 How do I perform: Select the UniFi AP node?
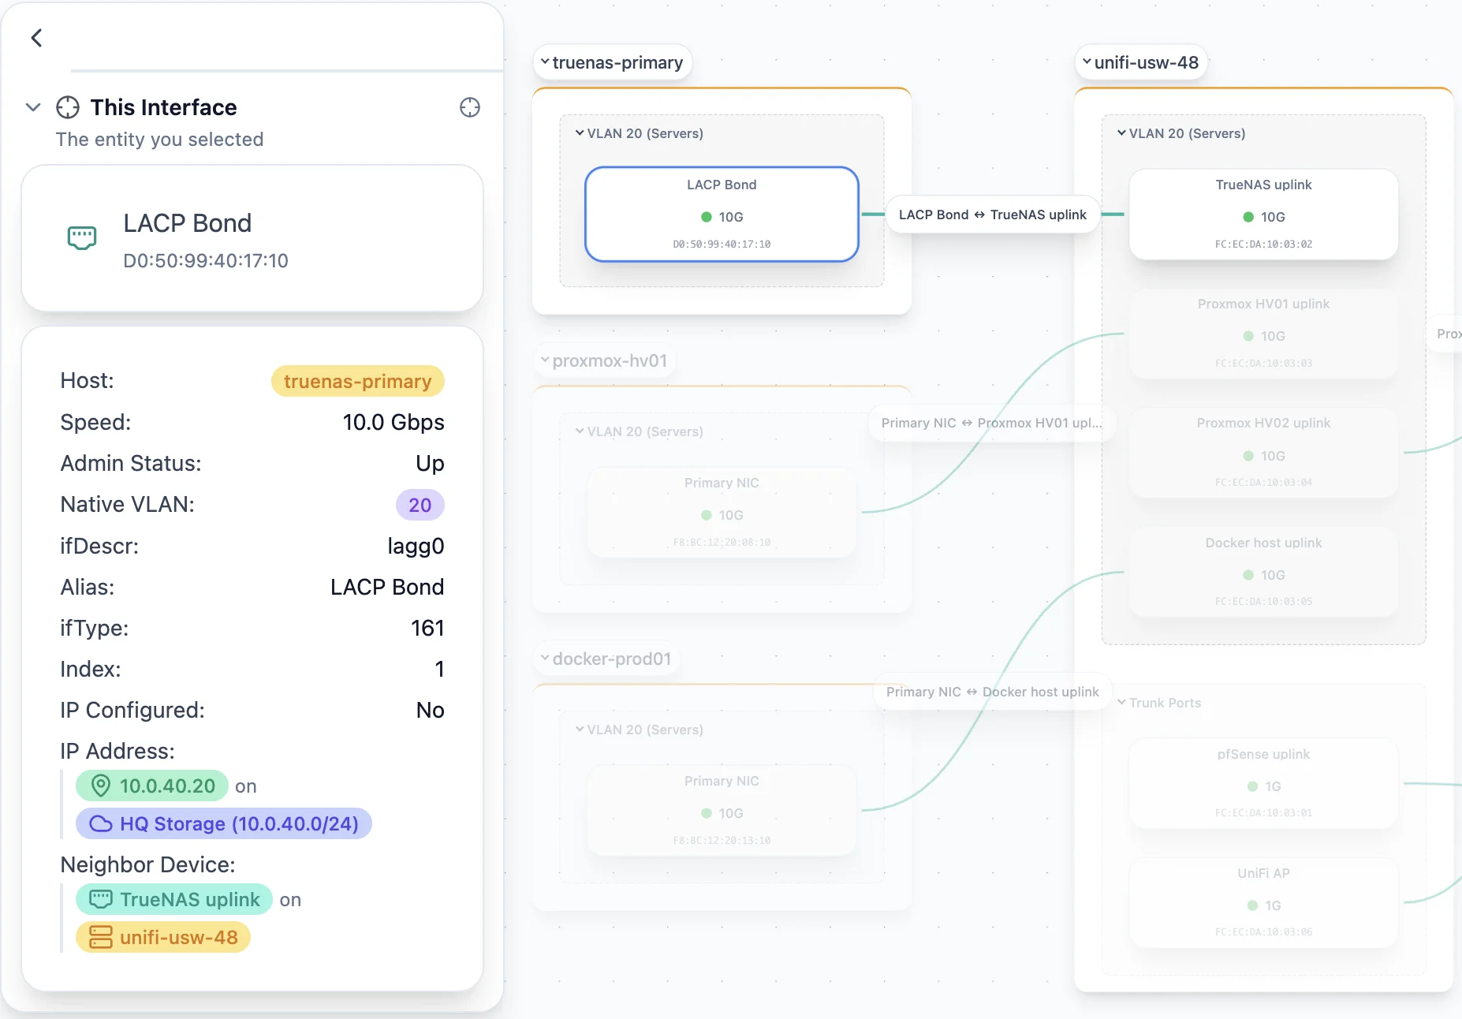pyautogui.click(x=1263, y=902)
